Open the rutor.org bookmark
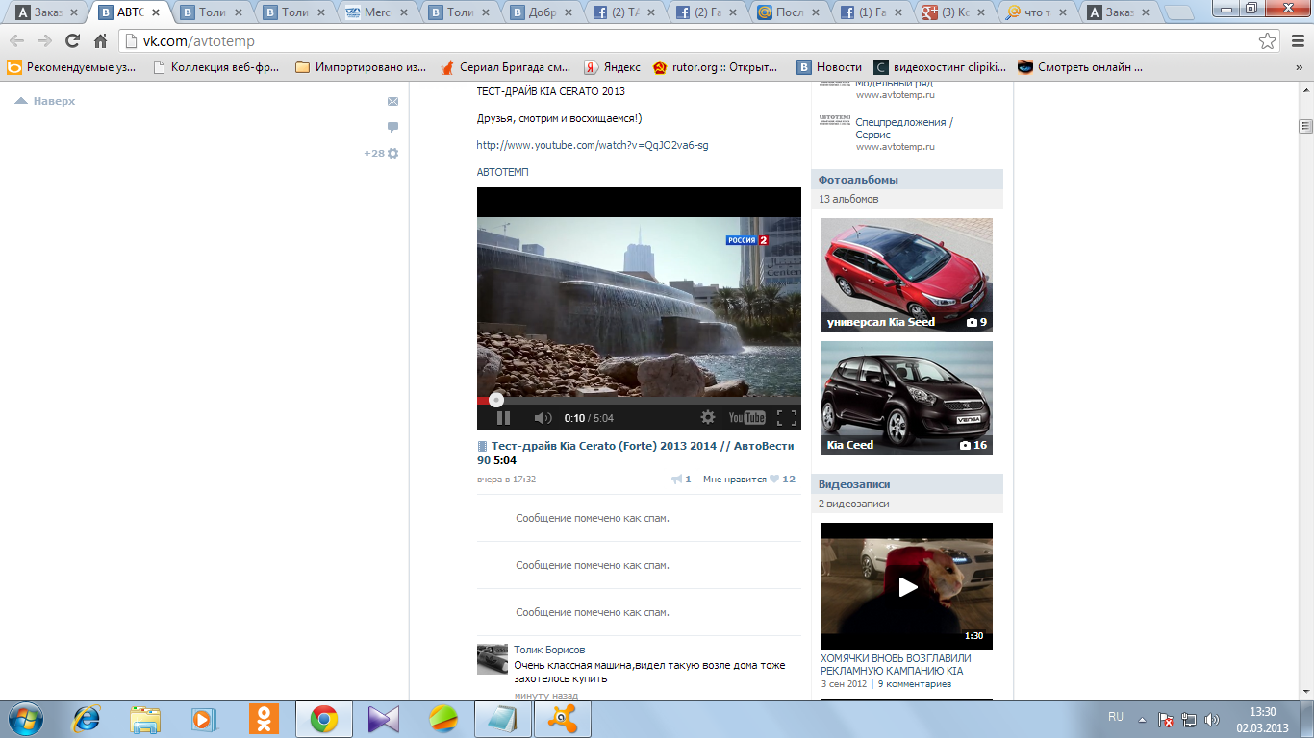The width and height of the screenshot is (1314, 738). coord(716,67)
